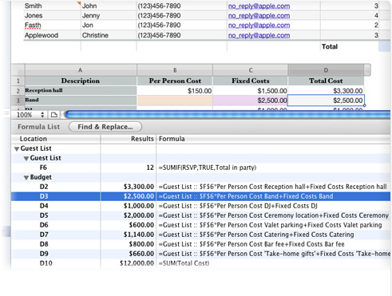Click the purple $2,500.00 Fixed Costs cell
The height and width of the screenshot is (296, 392).
pos(251,101)
